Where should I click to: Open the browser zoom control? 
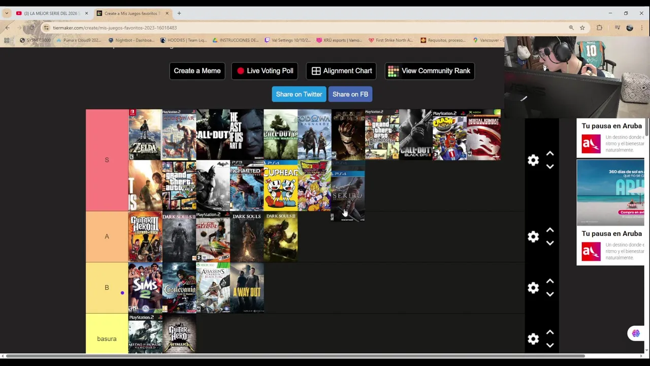pos(571,27)
